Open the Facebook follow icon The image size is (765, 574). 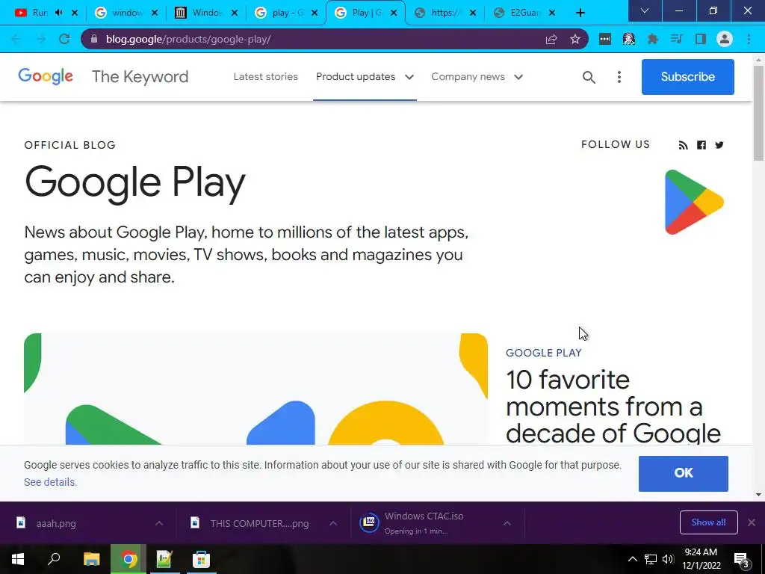click(x=701, y=145)
